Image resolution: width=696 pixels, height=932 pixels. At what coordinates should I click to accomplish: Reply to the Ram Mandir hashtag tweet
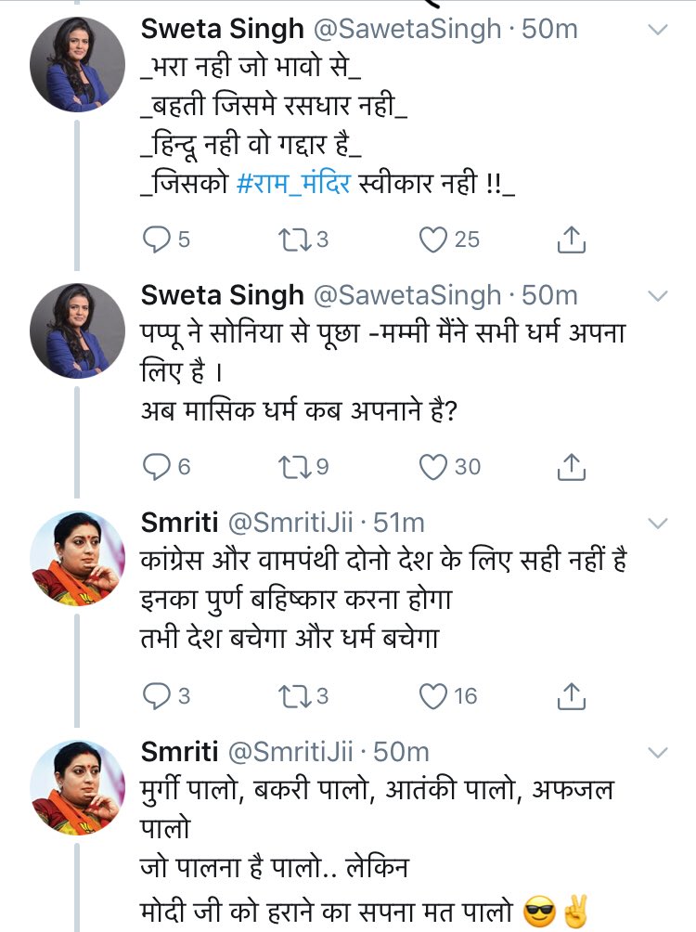(156, 239)
